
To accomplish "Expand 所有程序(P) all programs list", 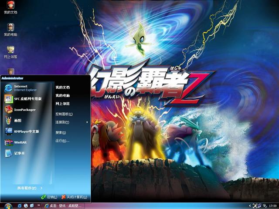I will point(30,188).
